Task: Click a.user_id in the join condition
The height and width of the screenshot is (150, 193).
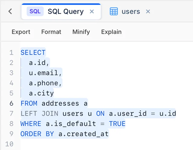Action: tap(128, 114)
